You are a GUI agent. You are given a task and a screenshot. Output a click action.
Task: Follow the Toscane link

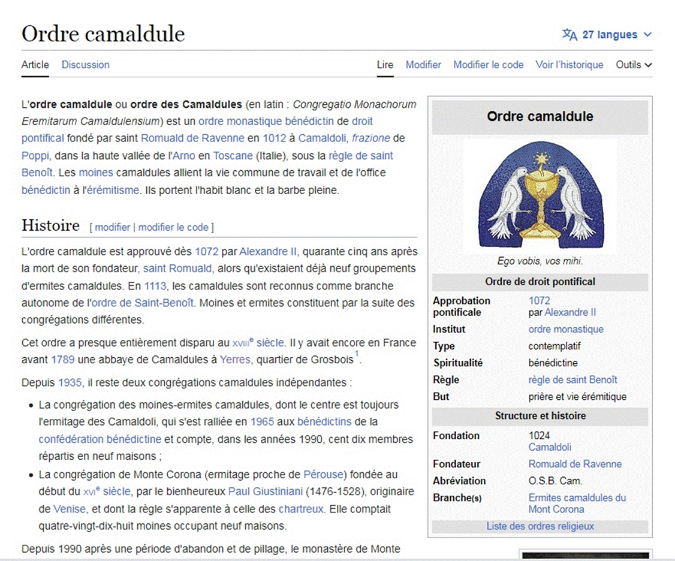pos(233,155)
